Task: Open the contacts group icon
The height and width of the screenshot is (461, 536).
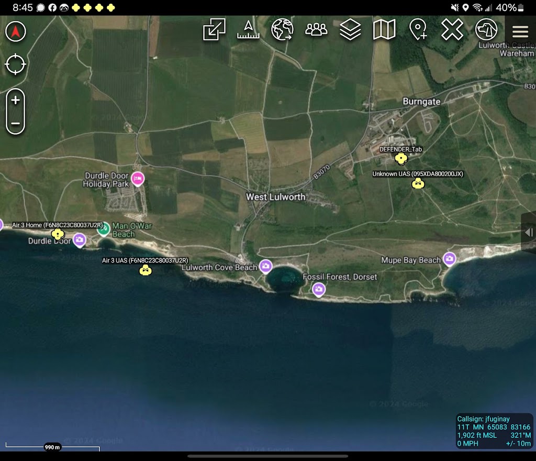Action: tap(316, 29)
